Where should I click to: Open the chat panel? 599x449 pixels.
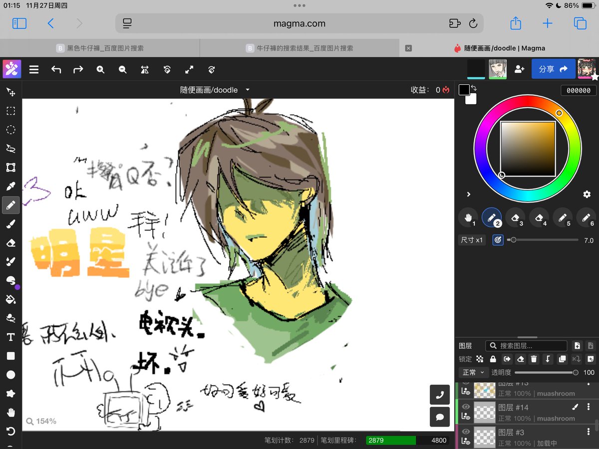pyautogui.click(x=440, y=417)
